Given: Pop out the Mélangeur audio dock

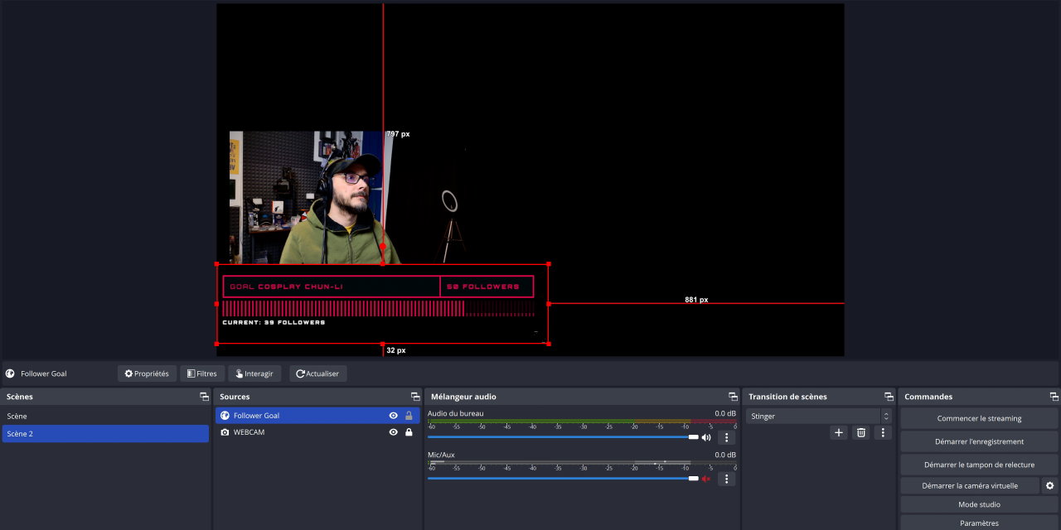Looking at the screenshot, I should pyautogui.click(x=733, y=397).
